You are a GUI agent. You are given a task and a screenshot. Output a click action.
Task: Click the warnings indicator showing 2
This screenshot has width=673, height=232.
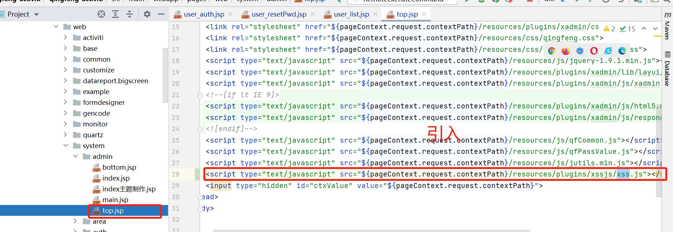[x=610, y=29]
